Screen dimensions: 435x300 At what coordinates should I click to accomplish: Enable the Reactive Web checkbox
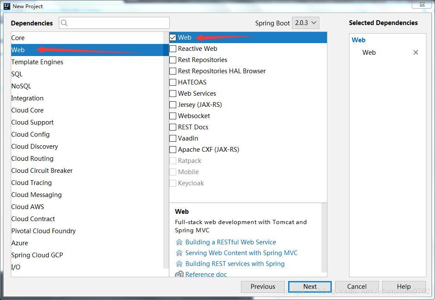pos(173,49)
